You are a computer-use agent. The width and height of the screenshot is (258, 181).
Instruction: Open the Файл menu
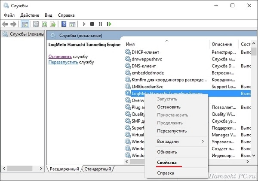[x=9, y=15]
